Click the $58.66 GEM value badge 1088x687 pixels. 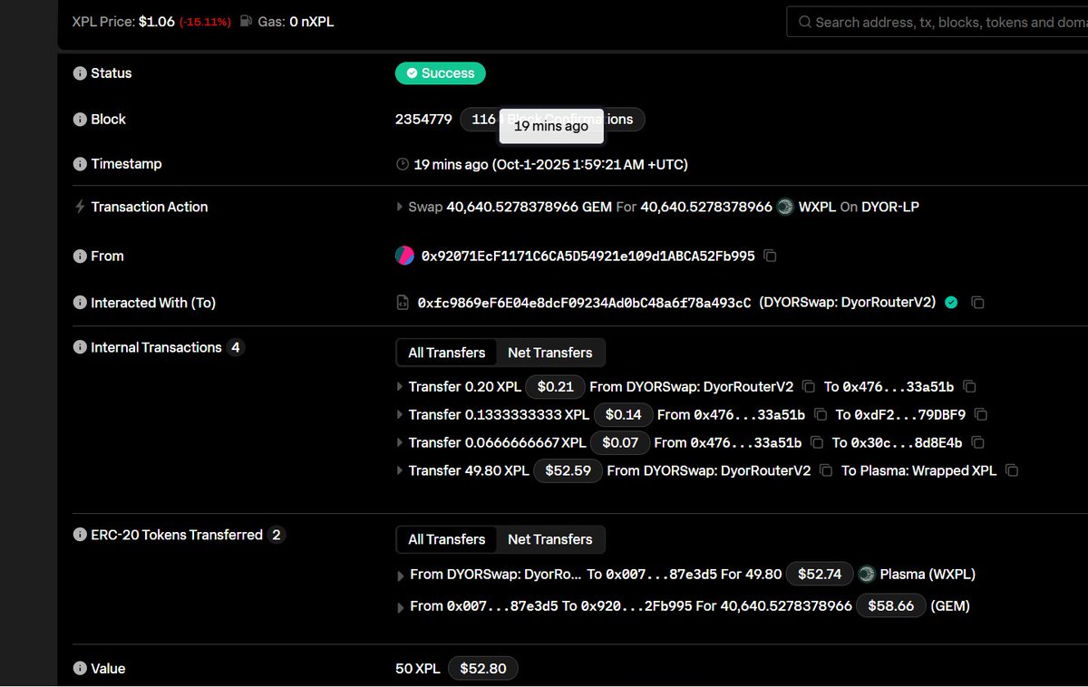pyautogui.click(x=892, y=605)
